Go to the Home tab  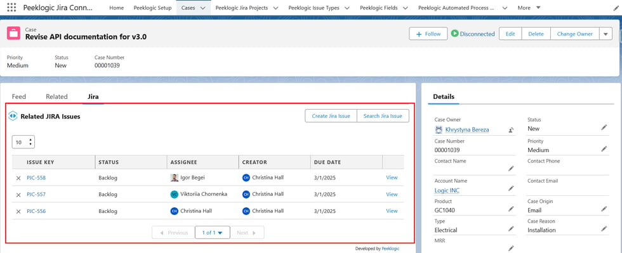point(116,8)
